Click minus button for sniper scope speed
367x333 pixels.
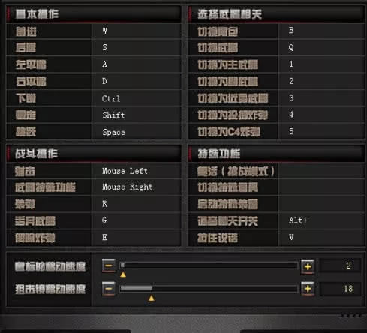109,289
